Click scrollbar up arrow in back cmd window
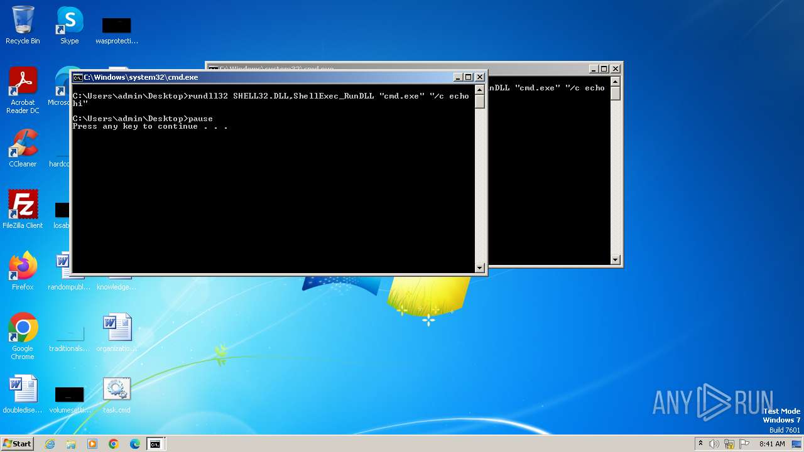 click(x=616, y=81)
